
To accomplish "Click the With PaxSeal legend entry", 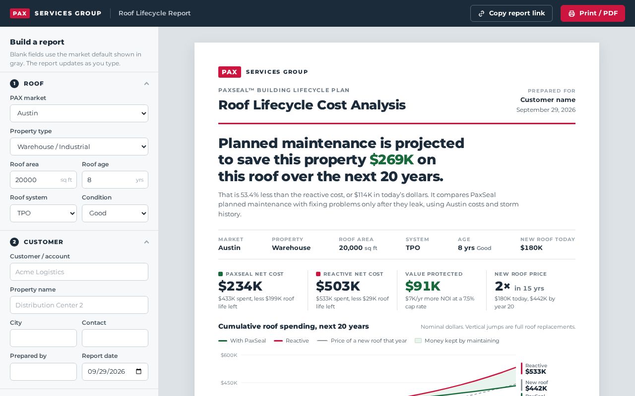I will click(x=242, y=341).
